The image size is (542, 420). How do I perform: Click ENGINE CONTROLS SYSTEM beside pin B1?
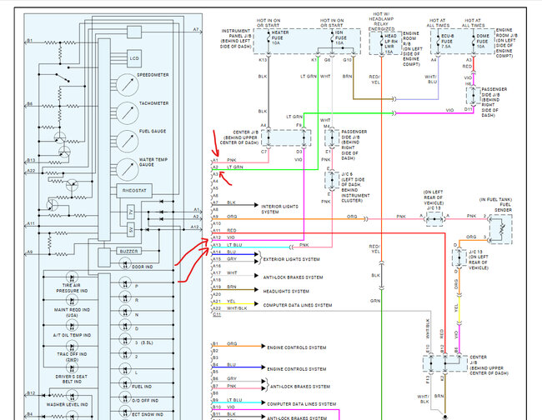pyautogui.click(x=297, y=347)
